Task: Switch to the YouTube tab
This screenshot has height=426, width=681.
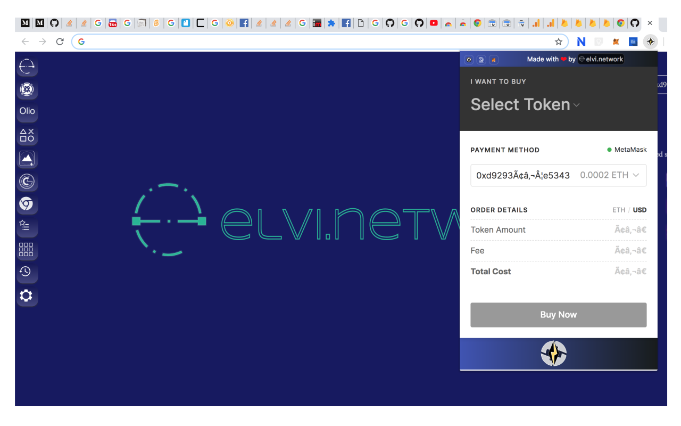Action: 434,23
